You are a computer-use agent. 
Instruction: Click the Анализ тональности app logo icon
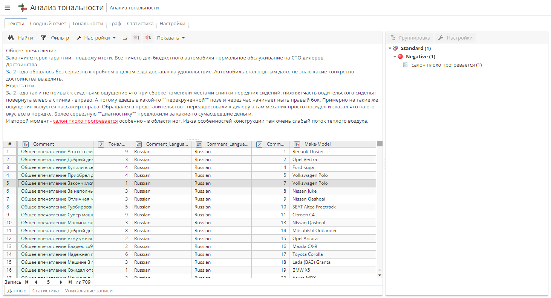point(23,8)
